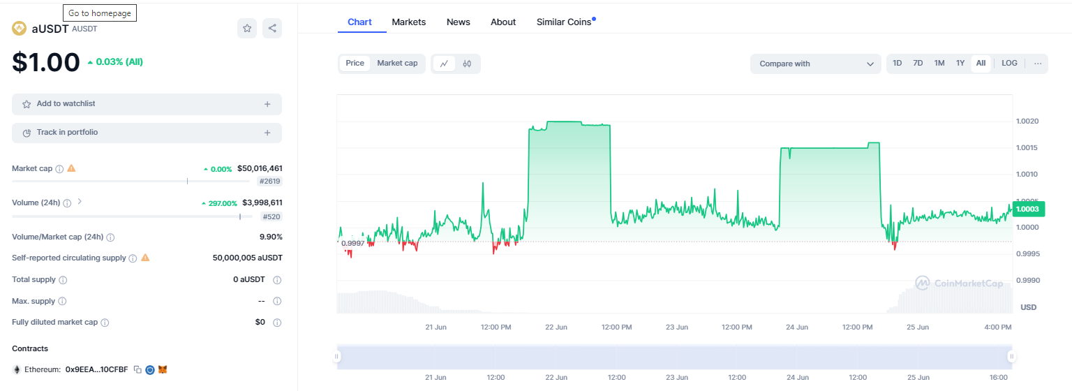
Task: Open Market cap info icon
Action: point(59,169)
